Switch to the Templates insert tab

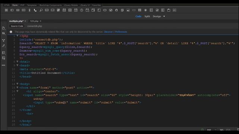point(32,5)
